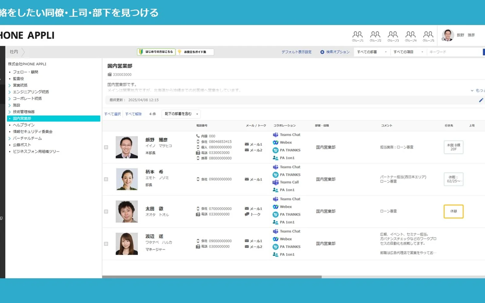Open the グループ3 group icon

(x=393, y=36)
